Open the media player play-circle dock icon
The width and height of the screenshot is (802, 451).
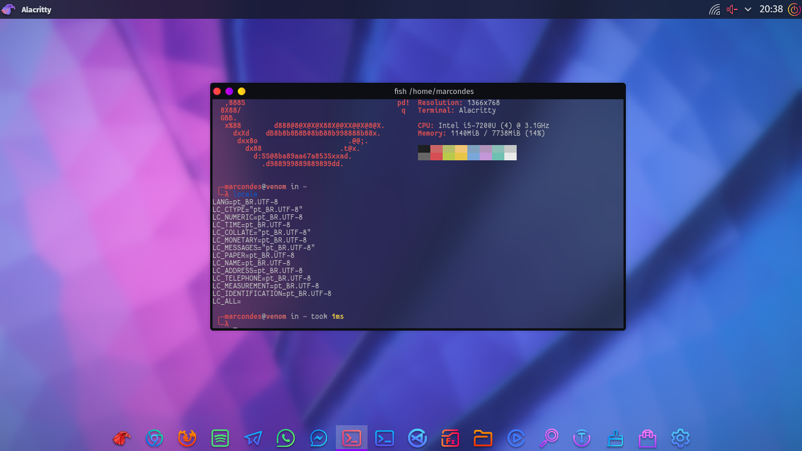pyautogui.click(x=516, y=437)
